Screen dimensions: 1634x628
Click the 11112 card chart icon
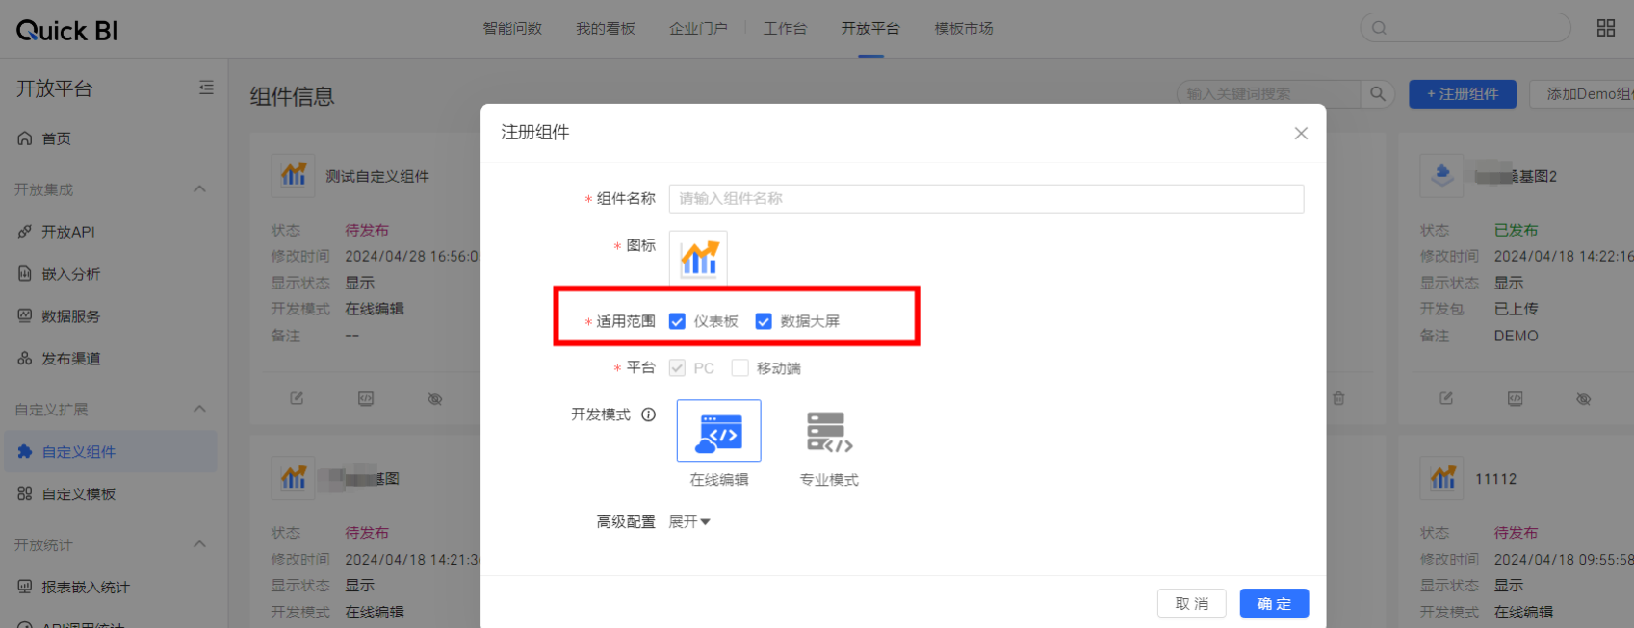[1442, 477]
